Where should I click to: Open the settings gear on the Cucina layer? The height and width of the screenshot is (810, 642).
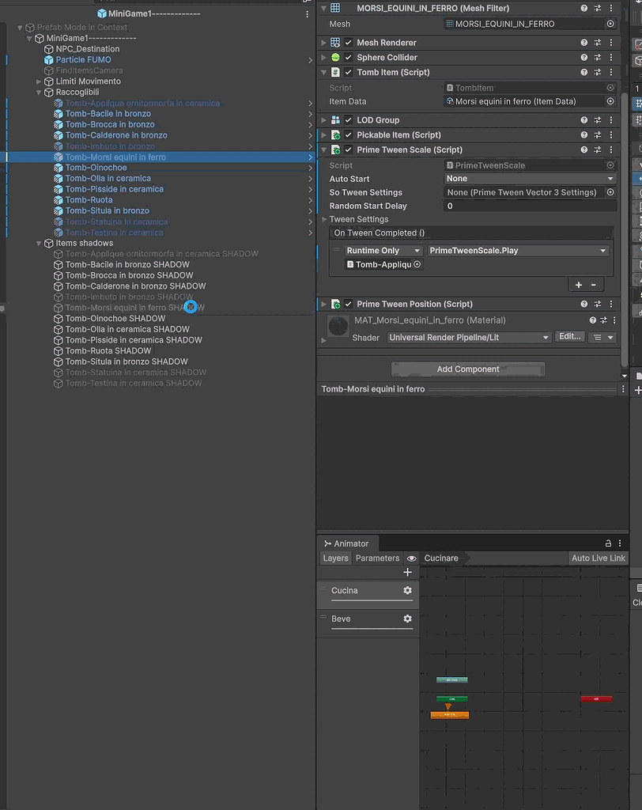click(406, 589)
